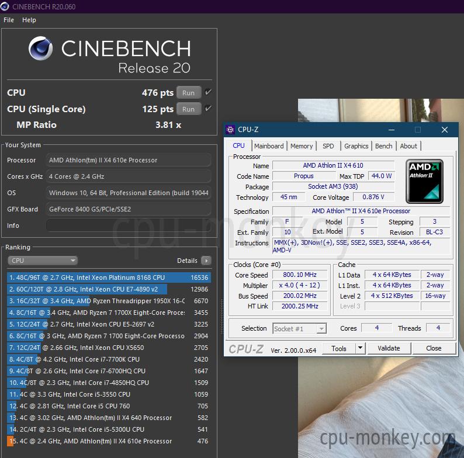
Task: Switch to the About tab
Action: tap(408, 146)
